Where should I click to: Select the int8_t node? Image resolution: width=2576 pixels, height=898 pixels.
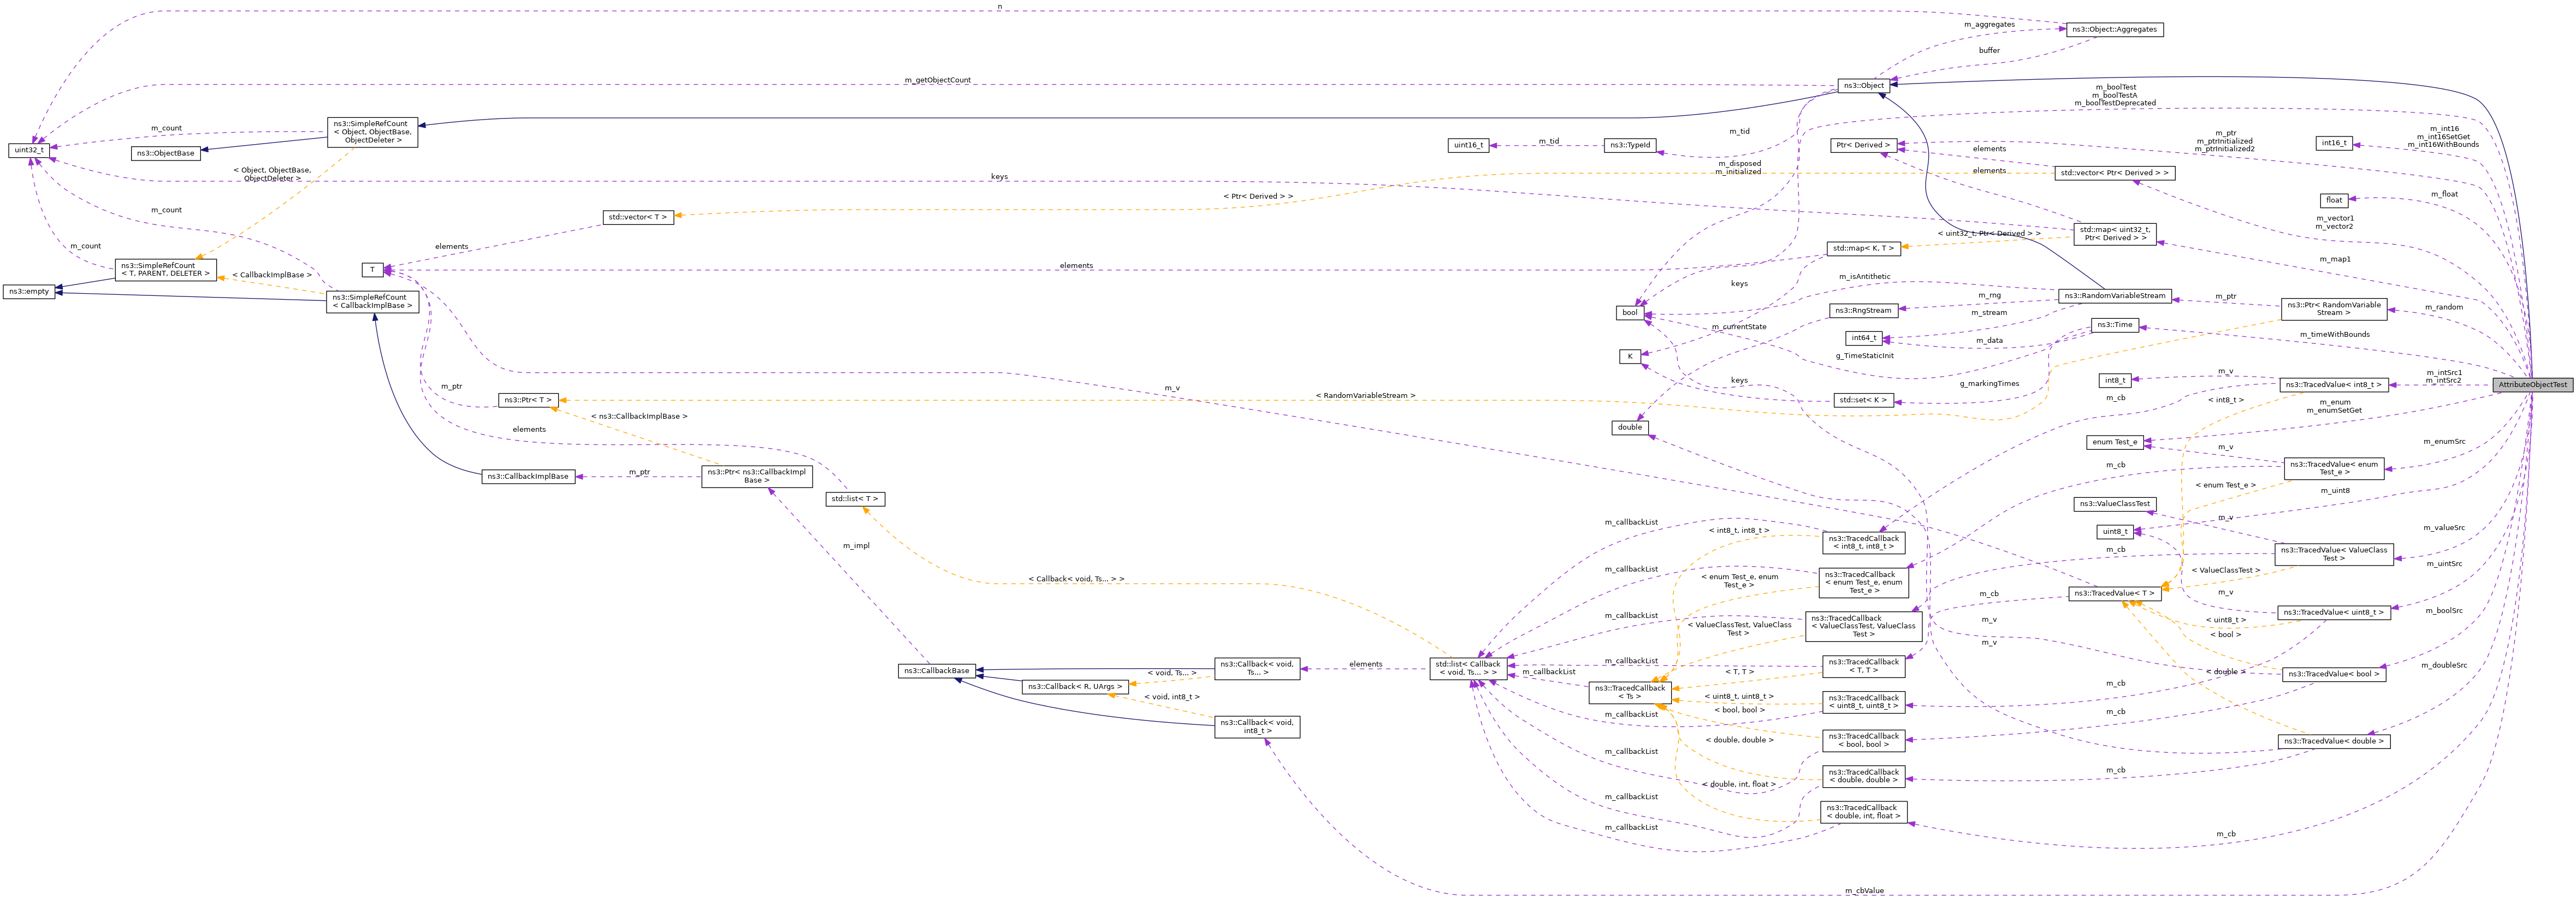tap(2115, 381)
